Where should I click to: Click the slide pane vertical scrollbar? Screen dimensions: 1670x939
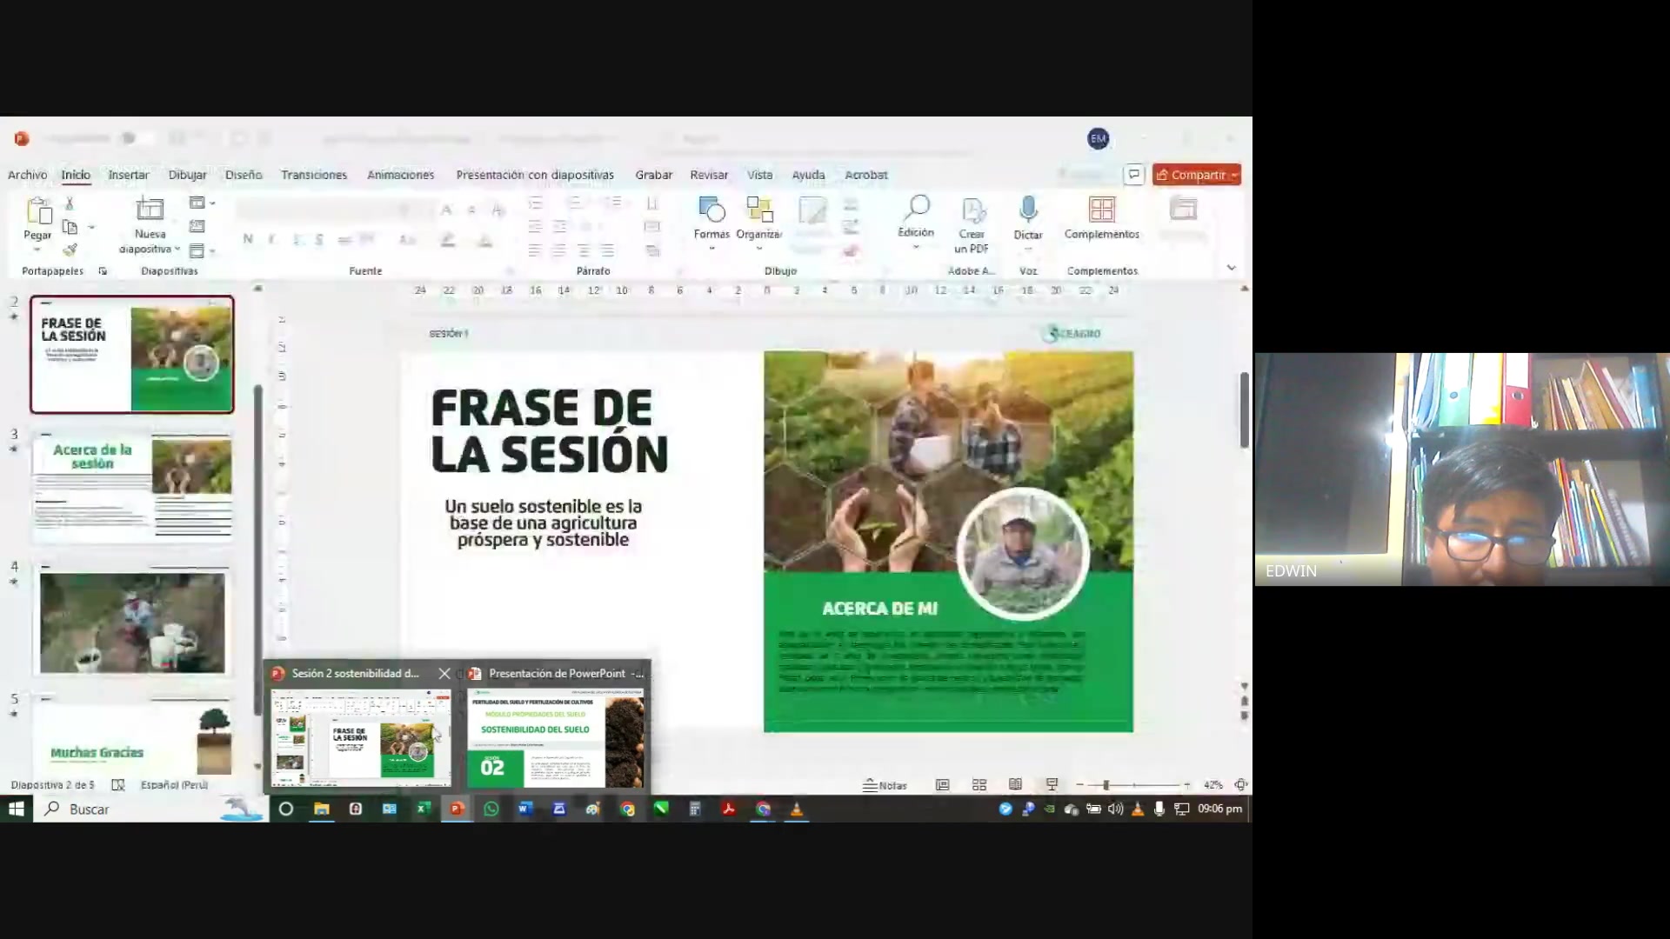pos(1245,409)
